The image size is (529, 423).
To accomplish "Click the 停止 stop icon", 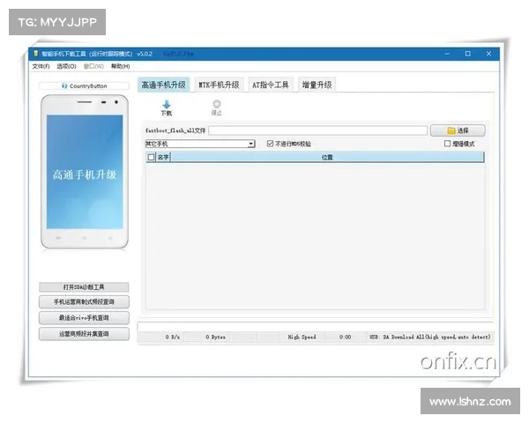I will point(217,104).
